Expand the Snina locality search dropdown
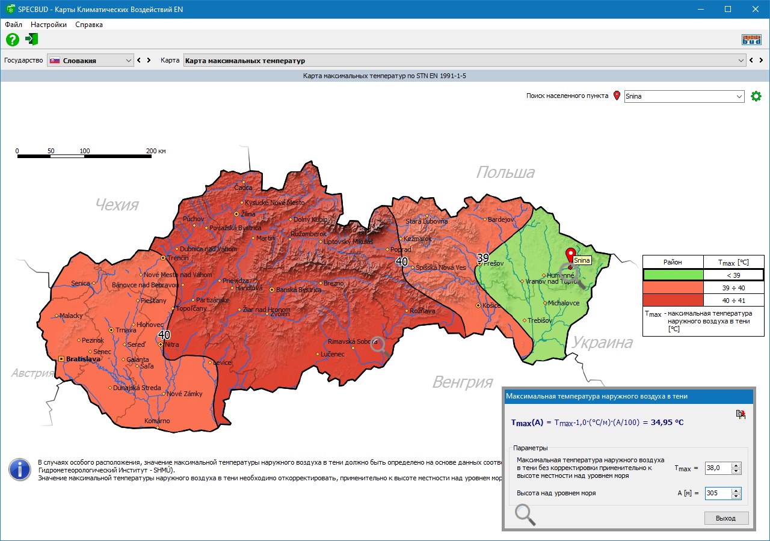The image size is (770, 541). click(x=739, y=96)
